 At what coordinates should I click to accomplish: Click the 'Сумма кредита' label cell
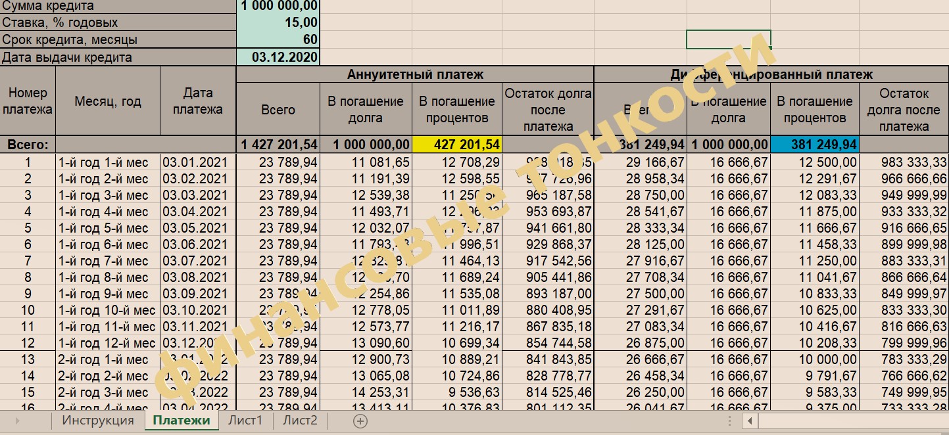[x=118, y=6]
